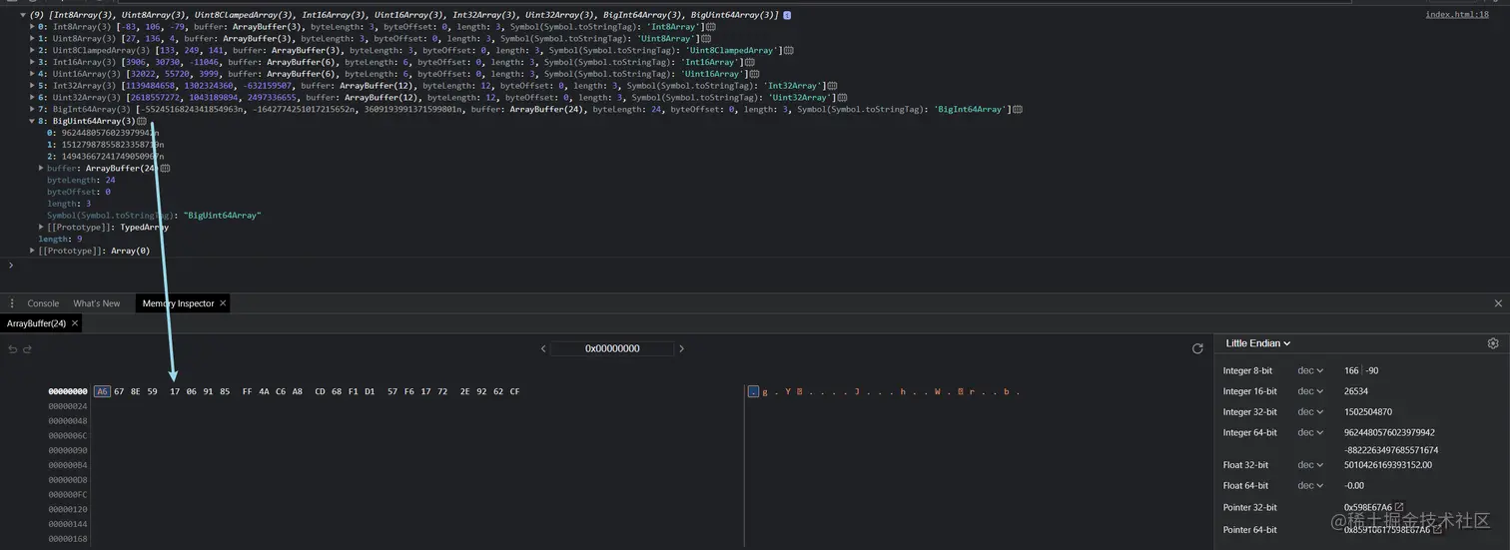The image size is (1510, 550).
Task: Expand the 5: Int32Array(3) entry
Action: pos(32,86)
